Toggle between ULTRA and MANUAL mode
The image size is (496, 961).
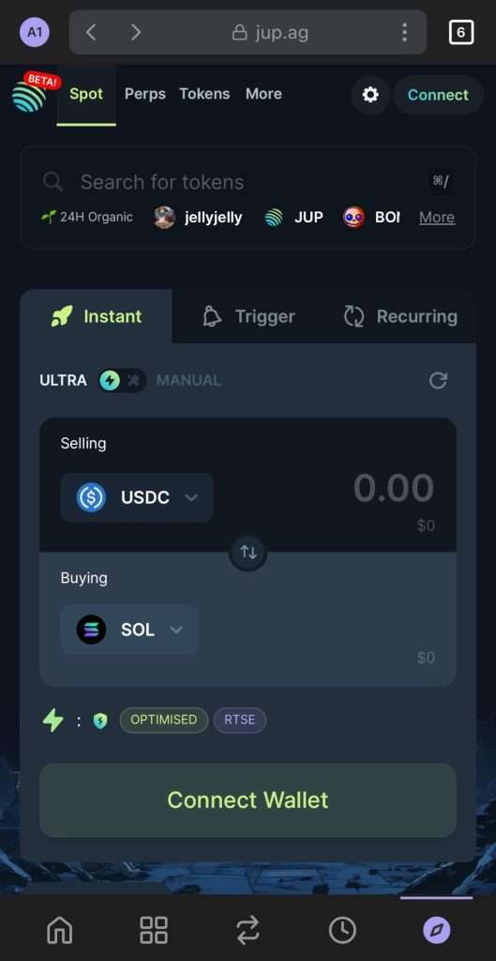(123, 381)
